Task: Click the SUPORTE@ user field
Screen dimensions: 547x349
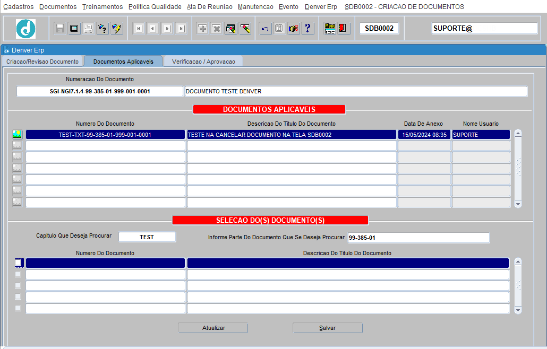Action: (484, 28)
